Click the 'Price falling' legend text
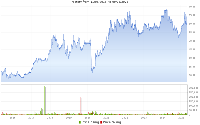The image size is (200, 125). point(112,122)
